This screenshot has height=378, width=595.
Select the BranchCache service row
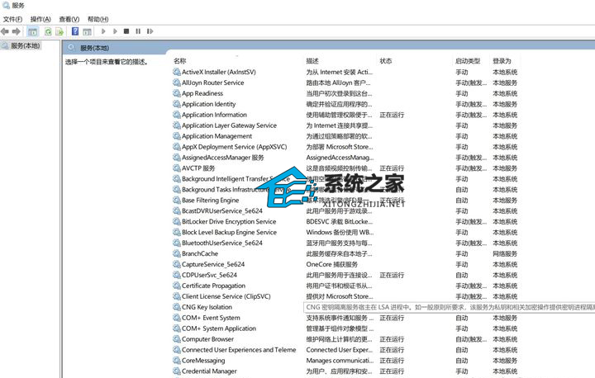200,253
